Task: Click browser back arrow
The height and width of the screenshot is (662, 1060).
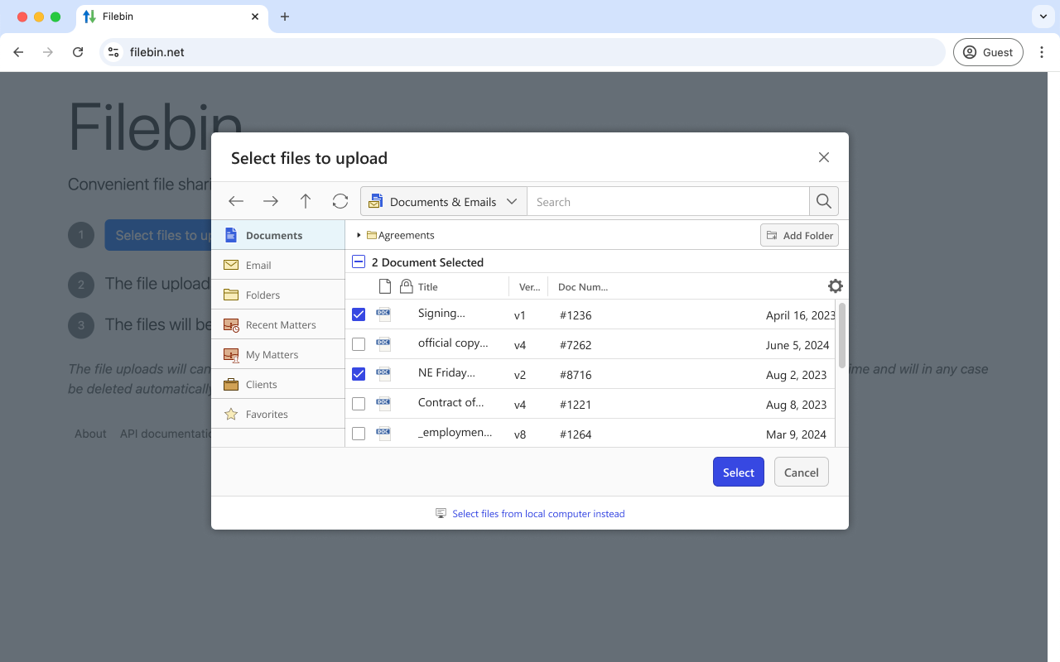Action: tap(18, 52)
